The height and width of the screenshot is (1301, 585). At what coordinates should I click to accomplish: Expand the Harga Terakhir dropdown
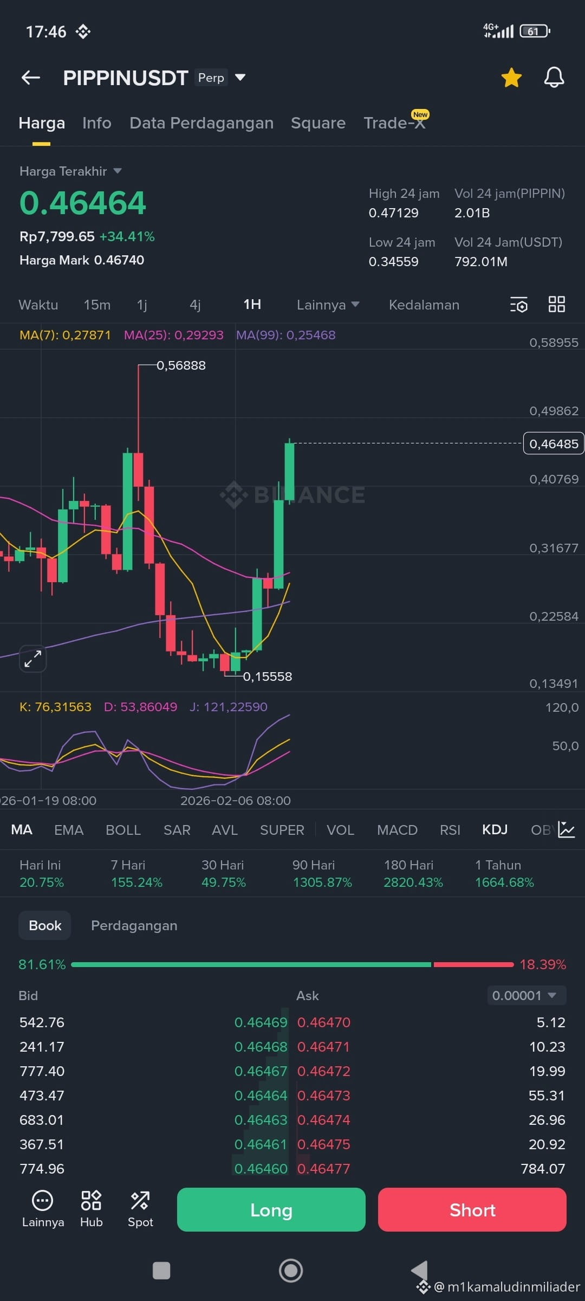click(x=70, y=171)
